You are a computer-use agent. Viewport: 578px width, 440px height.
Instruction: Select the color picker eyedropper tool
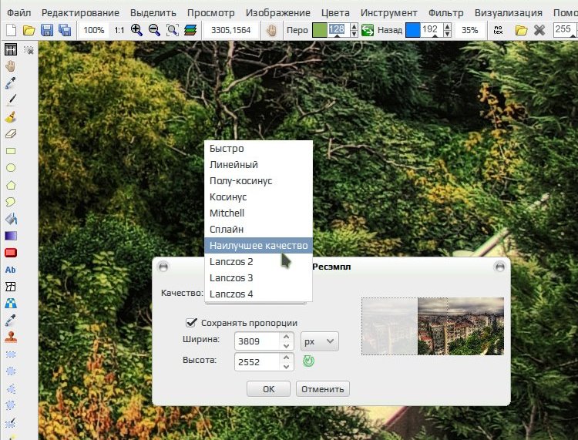11,83
